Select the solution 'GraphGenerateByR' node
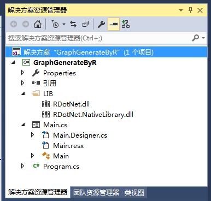Image resolution: width=211 pixels, height=201 pixels. [107, 52]
